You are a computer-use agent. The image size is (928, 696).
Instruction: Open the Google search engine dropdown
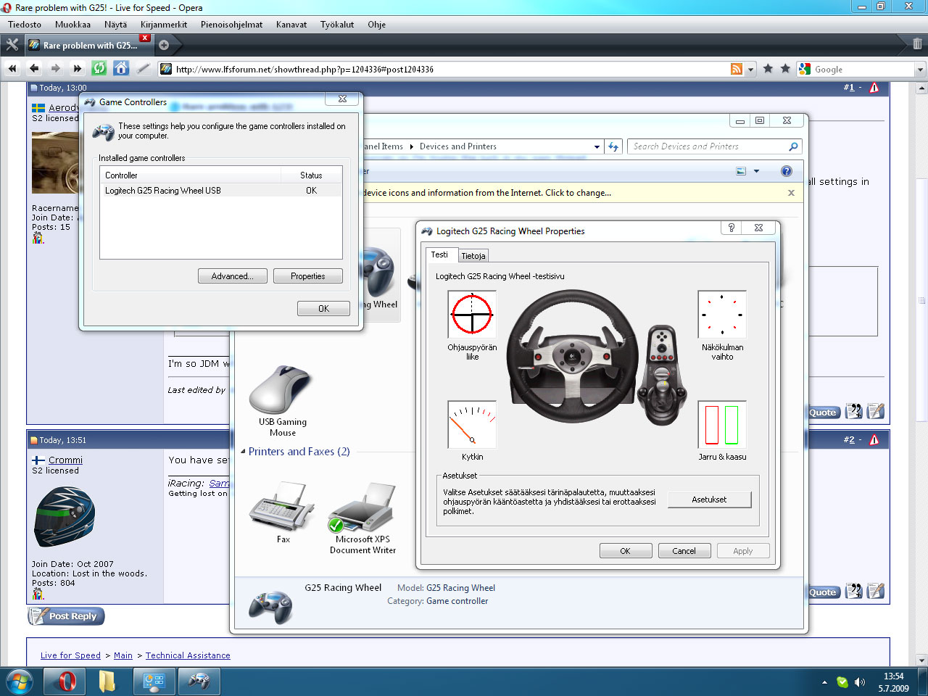(920, 70)
